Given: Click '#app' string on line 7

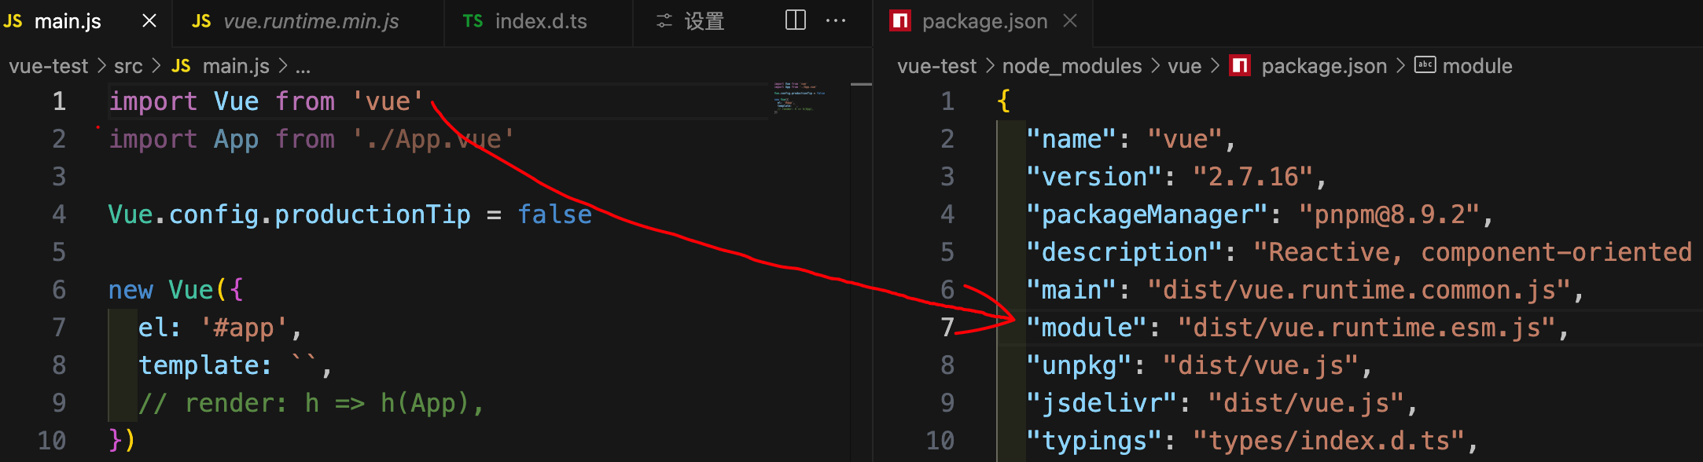Looking at the screenshot, I should [245, 328].
